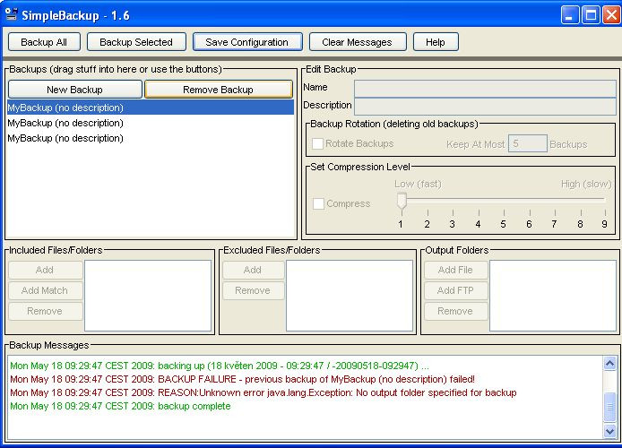622x448 pixels.
Task: Toggle the Compress checkbox
Action: point(318,203)
